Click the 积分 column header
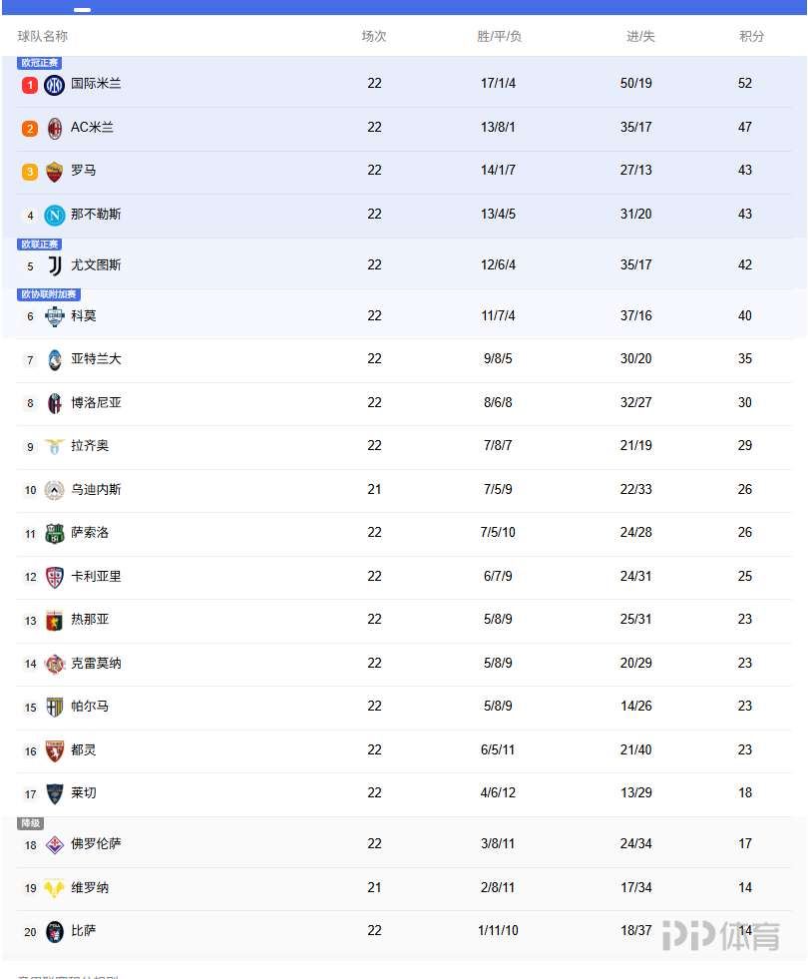This screenshot has width=808, height=979. [751, 36]
